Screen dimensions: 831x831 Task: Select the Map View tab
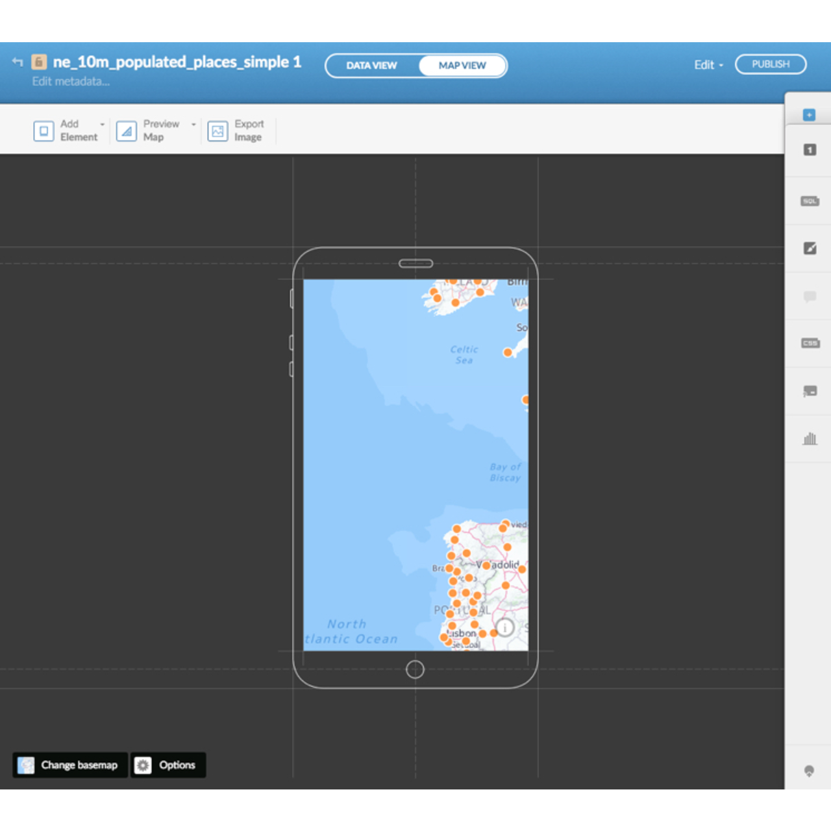tap(462, 66)
